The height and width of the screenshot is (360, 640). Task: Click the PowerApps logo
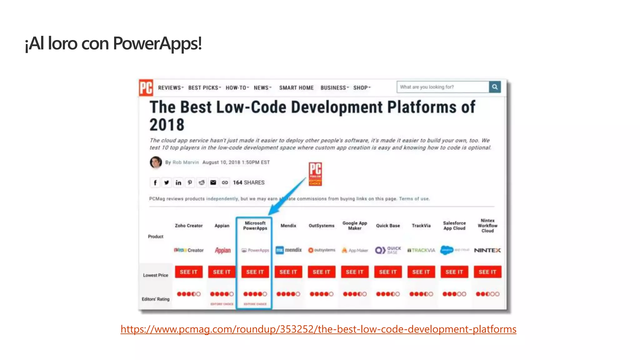point(255,250)
